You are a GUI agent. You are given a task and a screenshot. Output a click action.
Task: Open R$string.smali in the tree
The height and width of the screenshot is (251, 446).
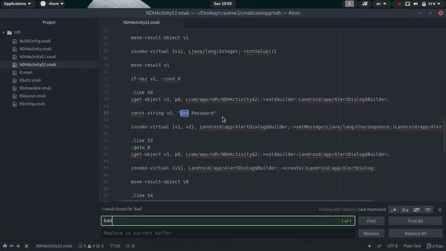pyautogui.click(x=32, y=104)
